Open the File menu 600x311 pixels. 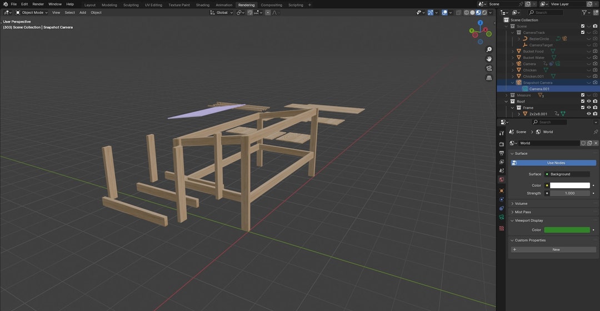pyautogui.click(x=14, y=4)
